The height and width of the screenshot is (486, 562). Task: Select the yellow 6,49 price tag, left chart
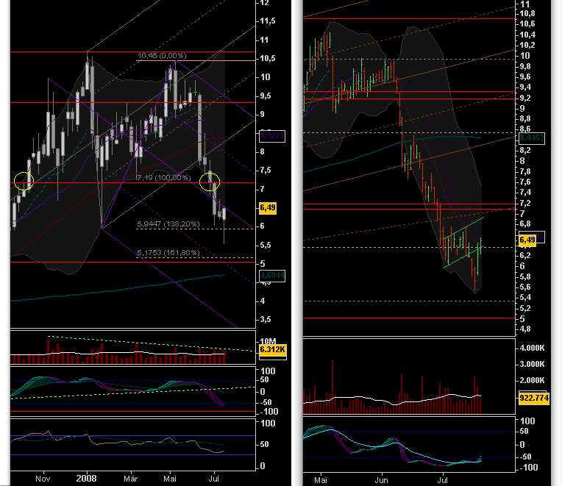pos(268,208)
